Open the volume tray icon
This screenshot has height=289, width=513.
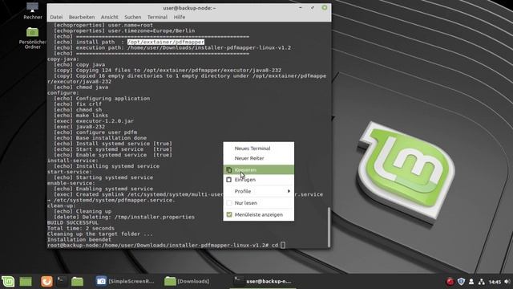coord(507,282)
